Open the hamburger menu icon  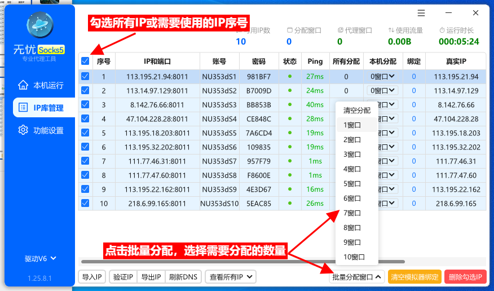point(421,13)
